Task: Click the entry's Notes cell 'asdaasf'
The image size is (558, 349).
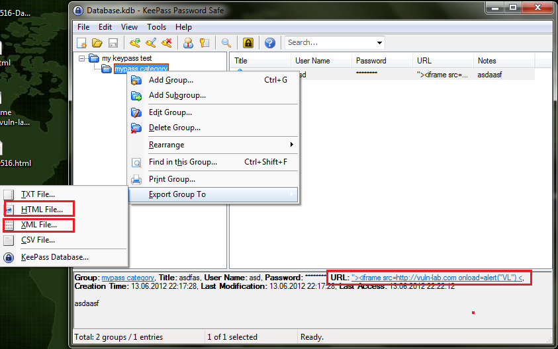Action: [490, 75]
